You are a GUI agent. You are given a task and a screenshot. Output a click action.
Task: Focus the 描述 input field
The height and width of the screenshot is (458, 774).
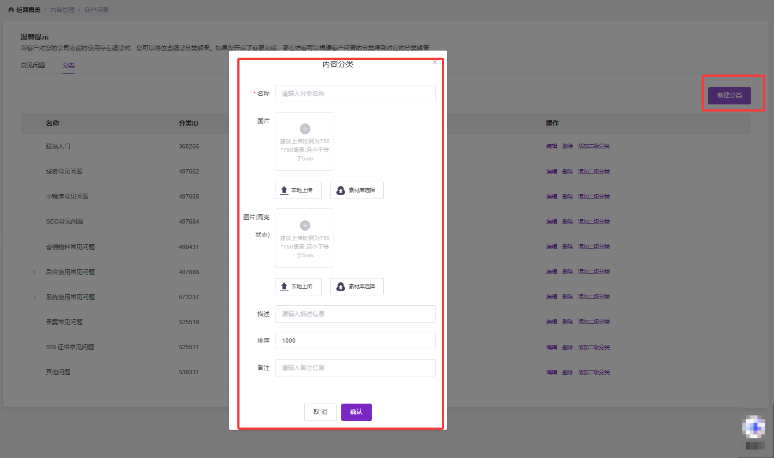tap(355, 314)
